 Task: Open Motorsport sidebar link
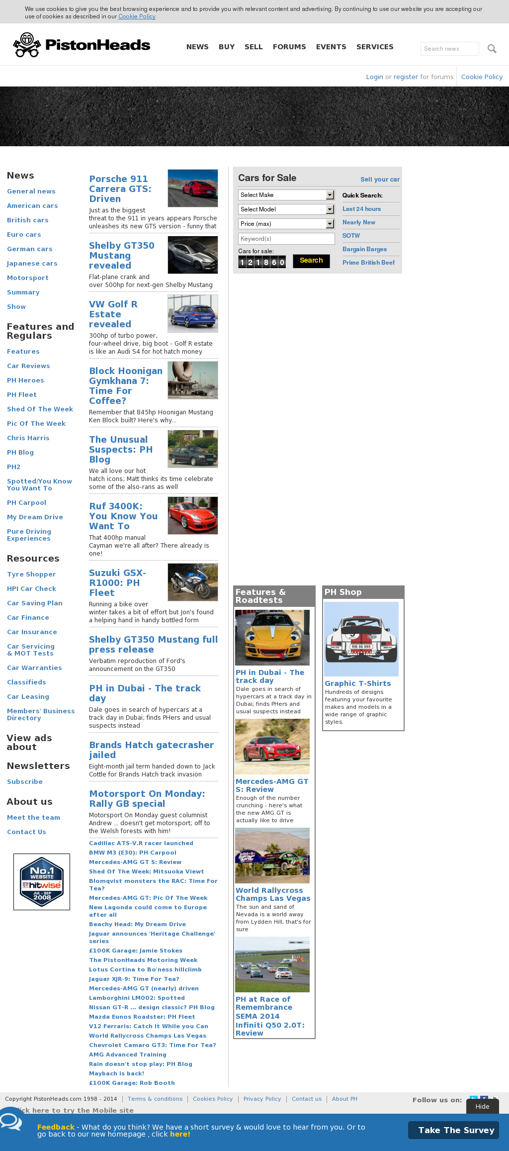pyautogui.click(x=28, y=278)
